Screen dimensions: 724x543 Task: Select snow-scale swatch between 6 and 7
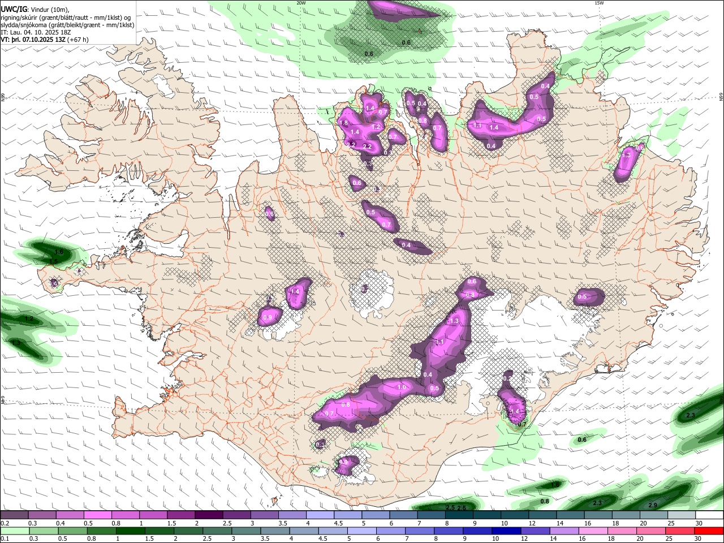(x=403, y=515)
